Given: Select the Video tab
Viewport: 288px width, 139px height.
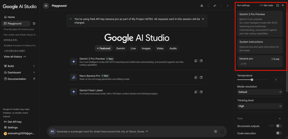Looking at the screenshot, I should (x=160, y=48).
